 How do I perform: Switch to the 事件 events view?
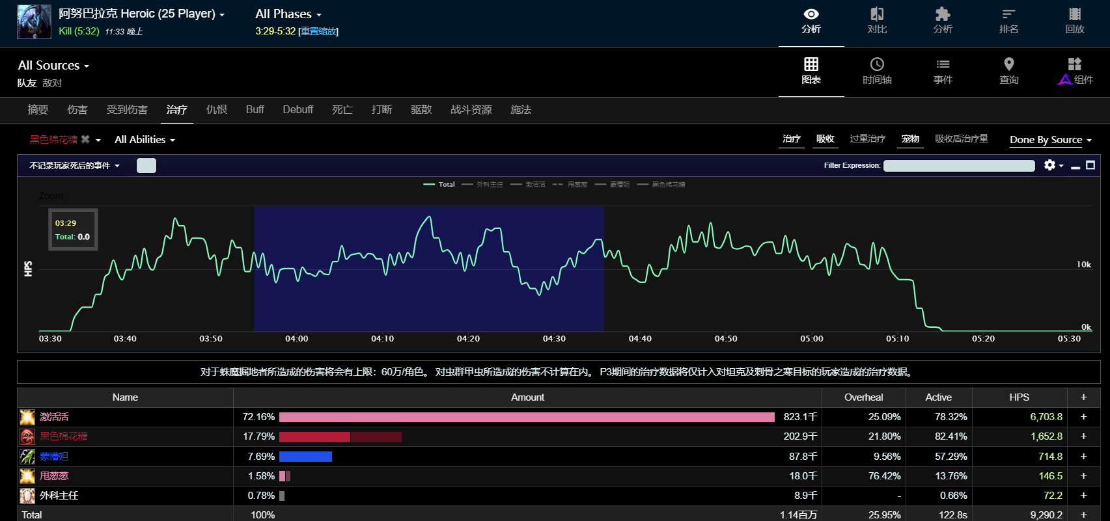coord(943,72)
